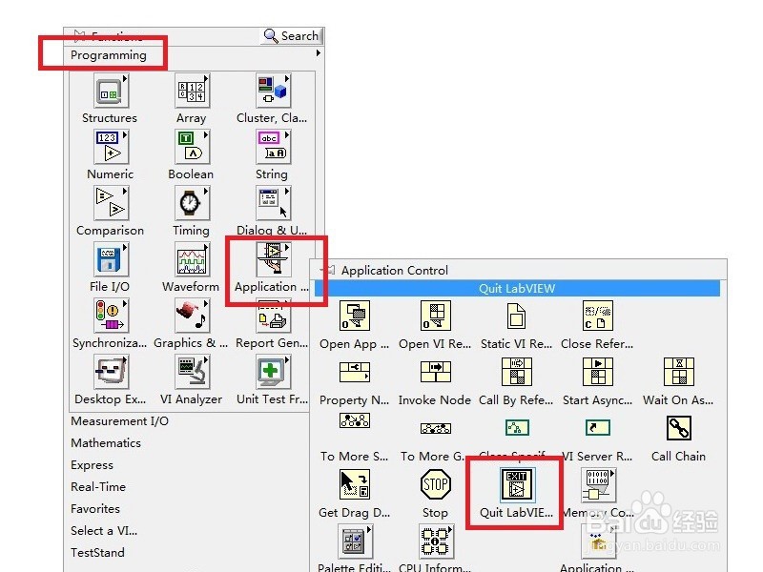Select the Stop function
Viewport: 763px width, 572px height.
click(436, 484)
